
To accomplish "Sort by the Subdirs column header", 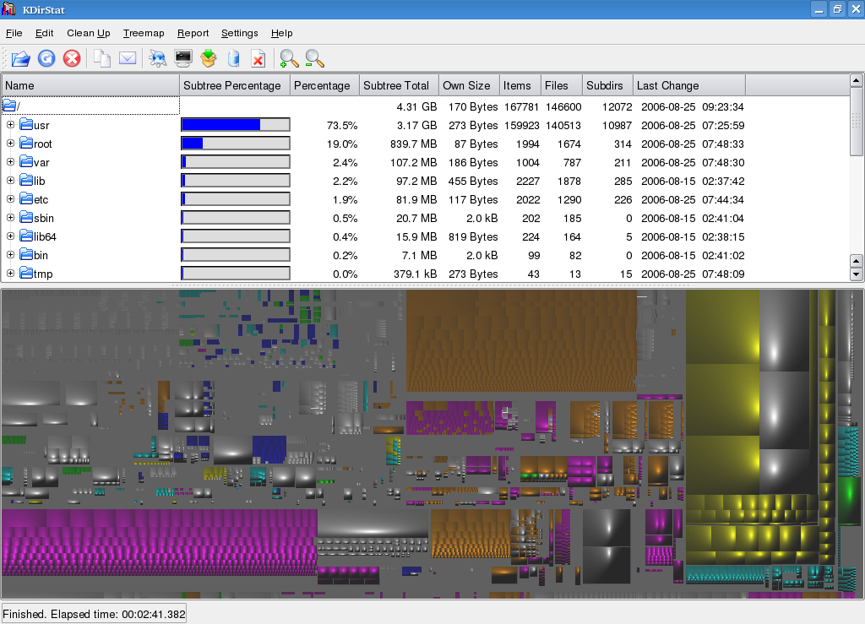I will (608, 85).
